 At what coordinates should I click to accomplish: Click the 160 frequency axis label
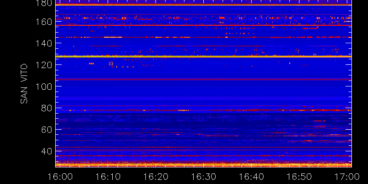click(x=44, y=22)
